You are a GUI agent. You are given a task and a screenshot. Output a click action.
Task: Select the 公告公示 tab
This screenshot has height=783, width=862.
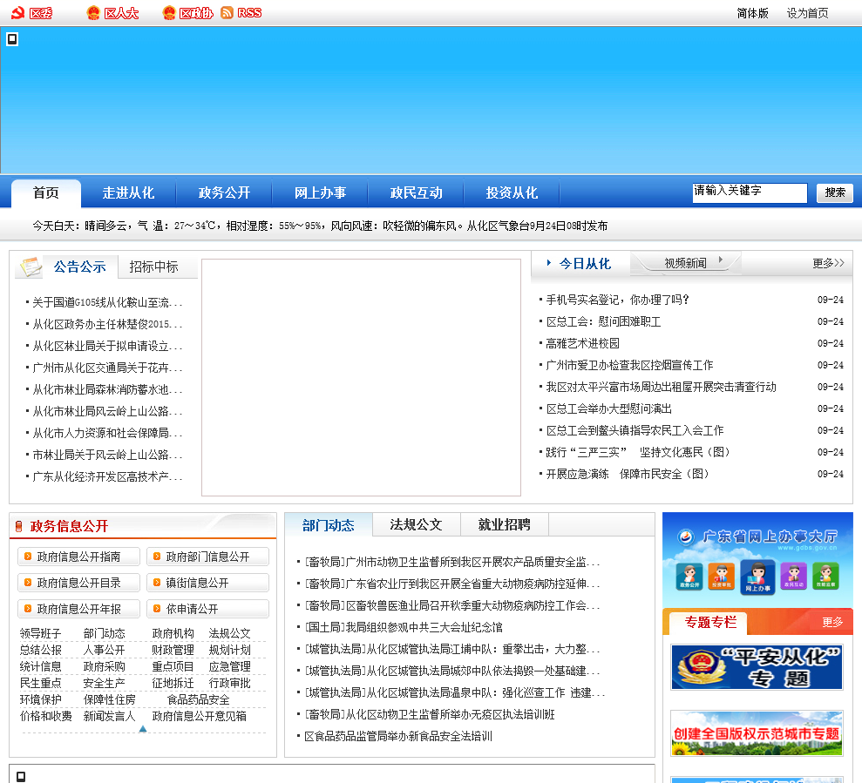(79, 267)
